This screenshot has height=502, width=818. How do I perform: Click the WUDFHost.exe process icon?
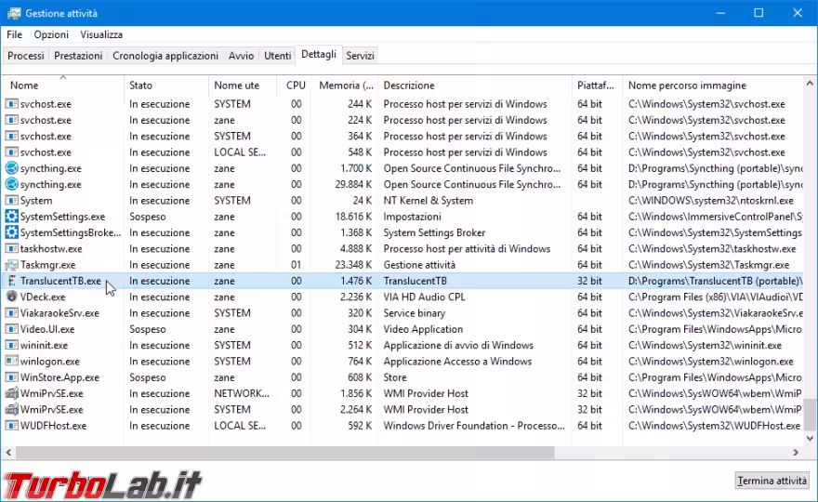tap(11, 426)
